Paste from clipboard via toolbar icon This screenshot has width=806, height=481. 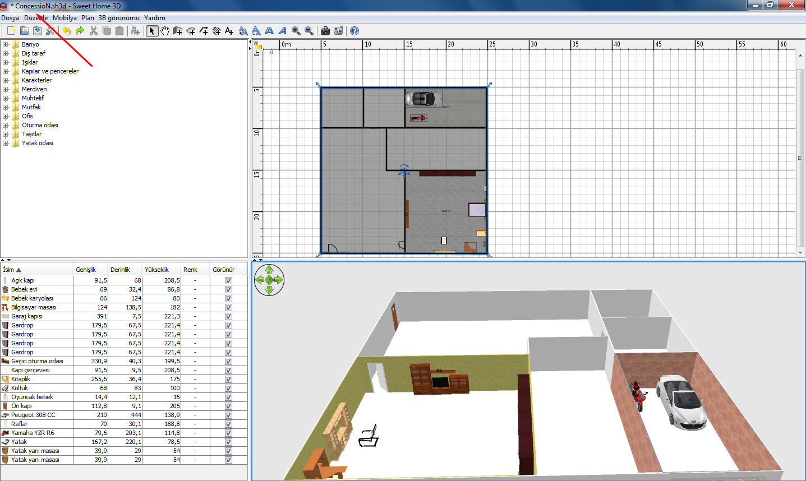[x=119, y=31]
